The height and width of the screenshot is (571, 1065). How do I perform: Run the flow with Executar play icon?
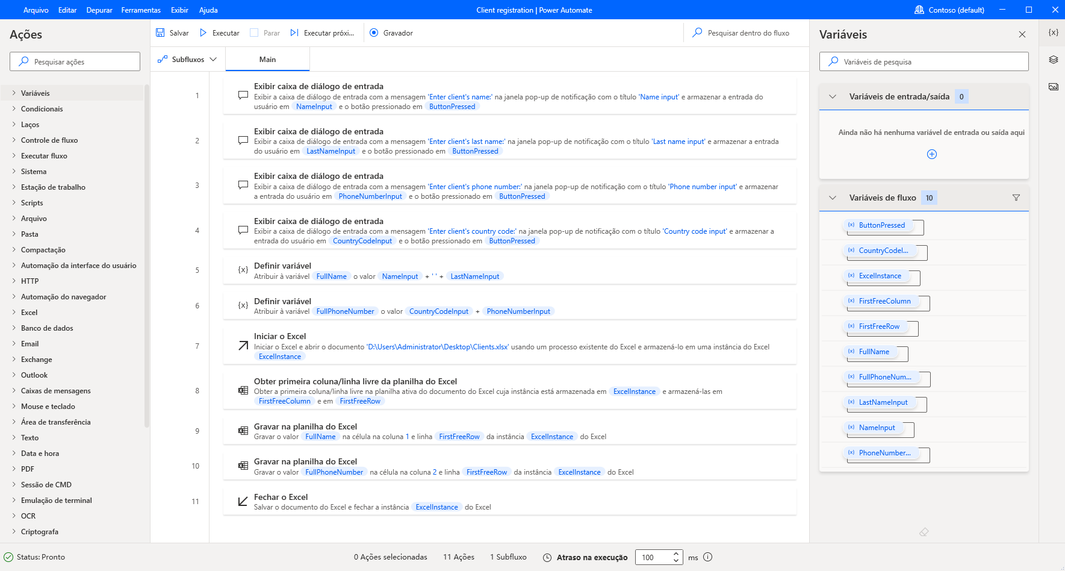(203, 33)
